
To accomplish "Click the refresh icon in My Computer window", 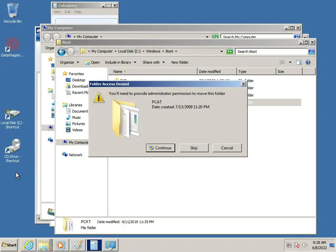I will coord(215,37).
